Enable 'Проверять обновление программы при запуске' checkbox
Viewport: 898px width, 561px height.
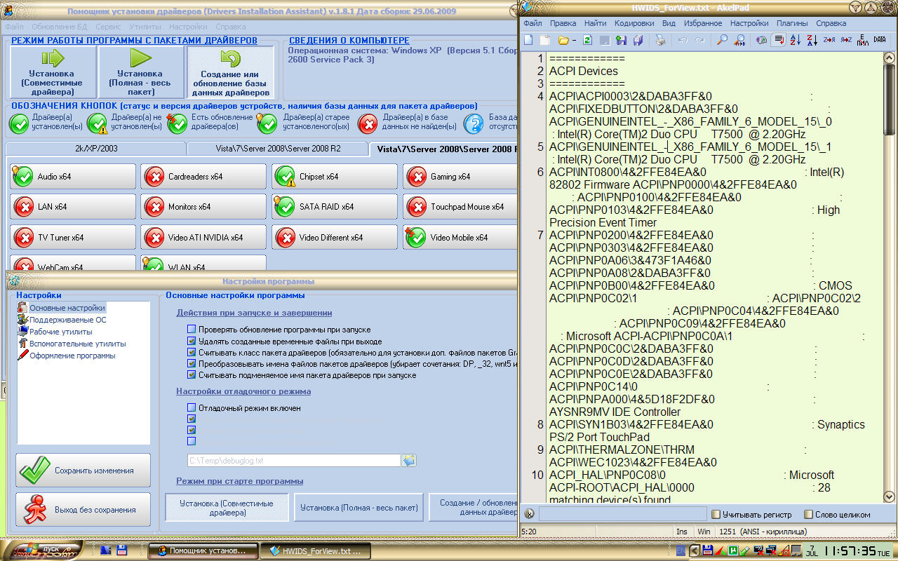tap(192, 330)
